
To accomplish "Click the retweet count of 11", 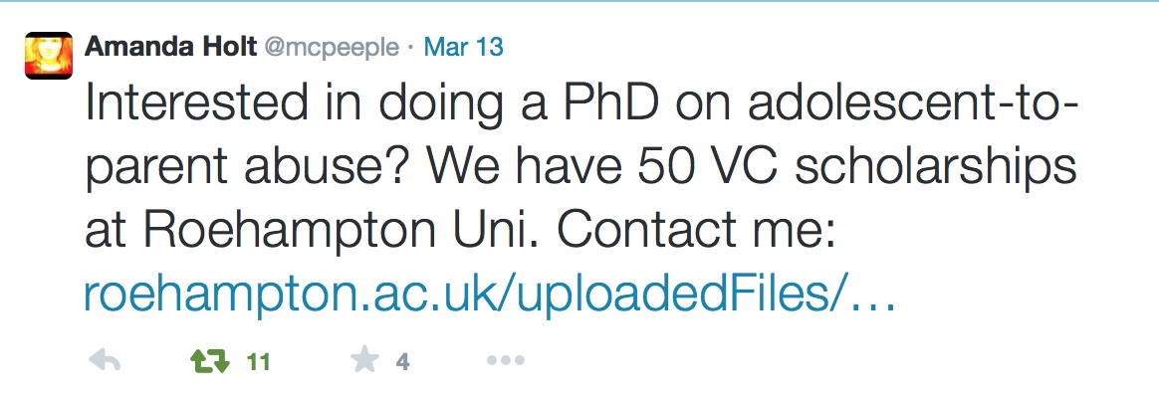I will [259, 363].
